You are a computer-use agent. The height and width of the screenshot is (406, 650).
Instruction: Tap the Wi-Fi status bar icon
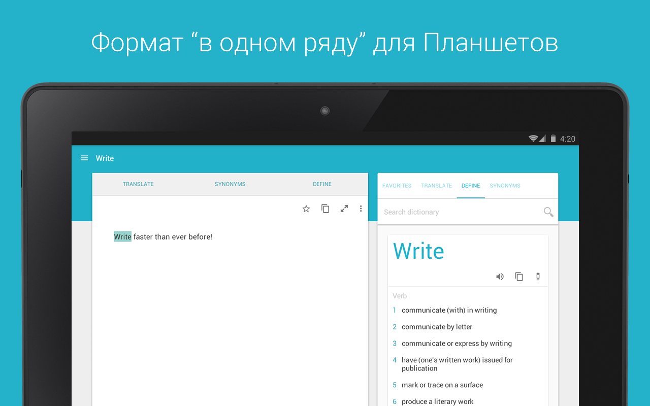(x=533, y=139)
